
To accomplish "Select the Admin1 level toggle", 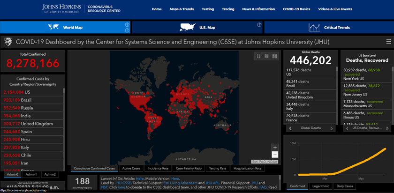I will pos(31,174).
